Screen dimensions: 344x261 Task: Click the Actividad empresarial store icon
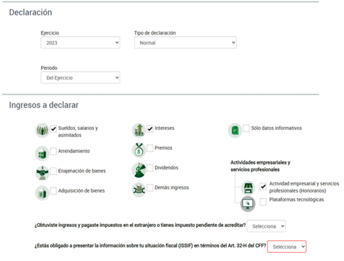pyautogui.click(x=248, y=187)
